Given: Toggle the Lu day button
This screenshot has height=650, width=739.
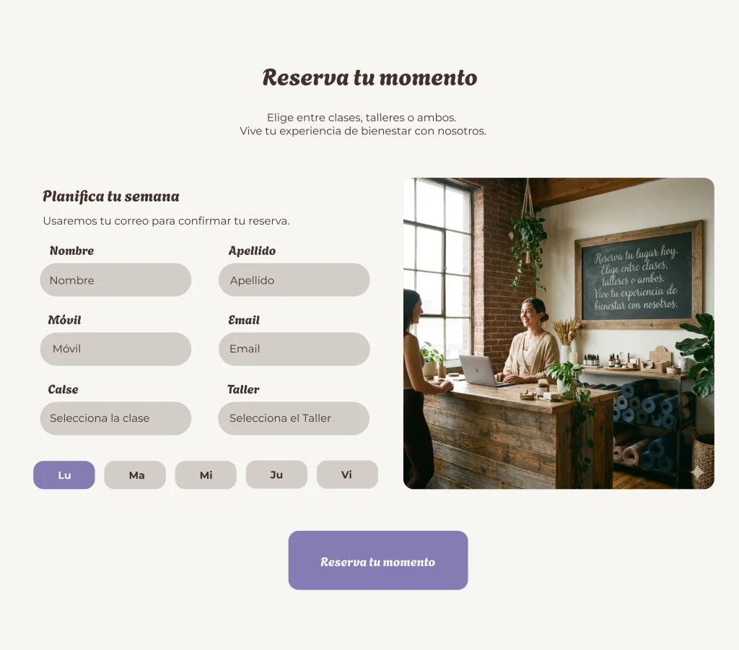Looking at the screenshot, I should tap(64, 475).
